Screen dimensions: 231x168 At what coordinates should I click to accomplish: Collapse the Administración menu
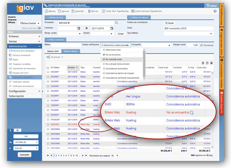[24, 46]
